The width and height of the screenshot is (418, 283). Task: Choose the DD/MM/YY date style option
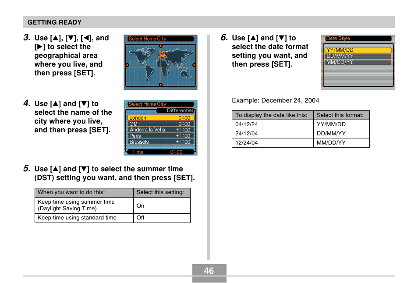pos(358,56)
